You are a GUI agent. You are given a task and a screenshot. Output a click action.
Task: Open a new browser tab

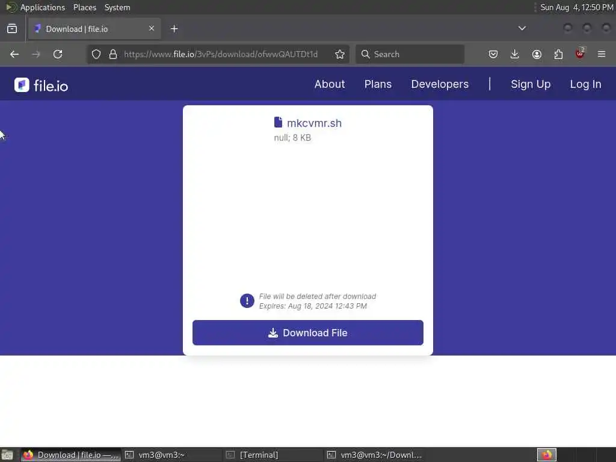coord(174,29)
